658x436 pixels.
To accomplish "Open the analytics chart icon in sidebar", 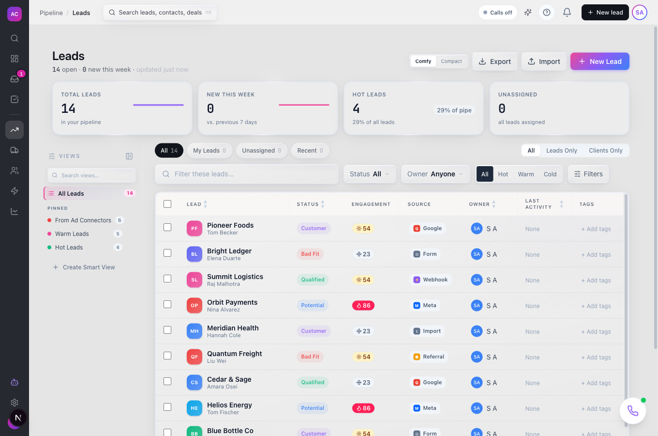I will click(15, 211).
